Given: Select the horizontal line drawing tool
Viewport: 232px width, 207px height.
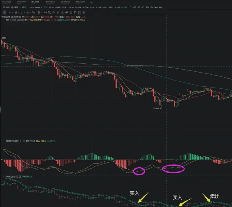Looking at the screenshot, I should click(x=10, y=13).
